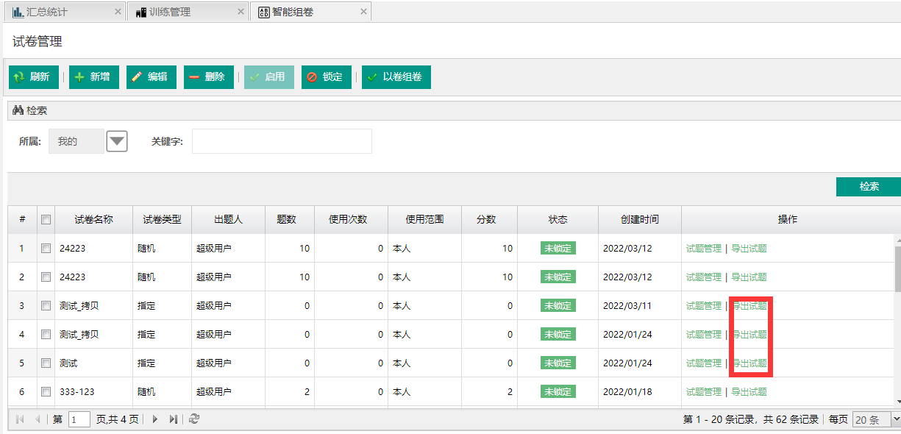Toggle the select-all checkbox in table header
901x434 pixels.
click(x=46, y=220)
